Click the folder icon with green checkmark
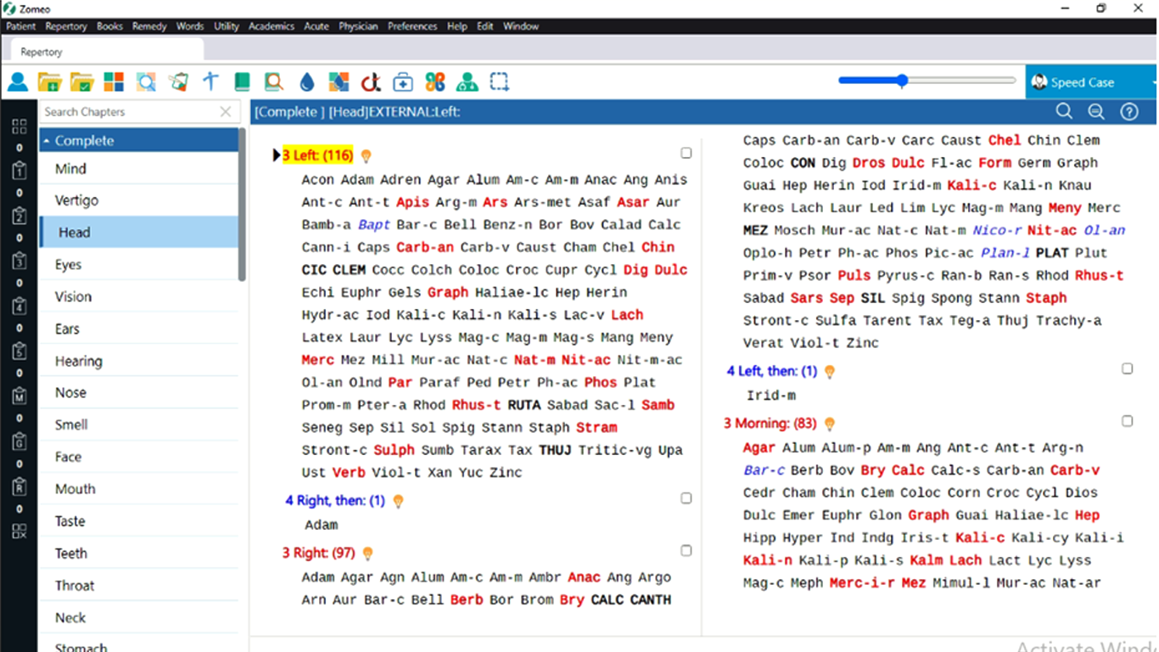Screen dimensions: 1159x652 point(82,82)
